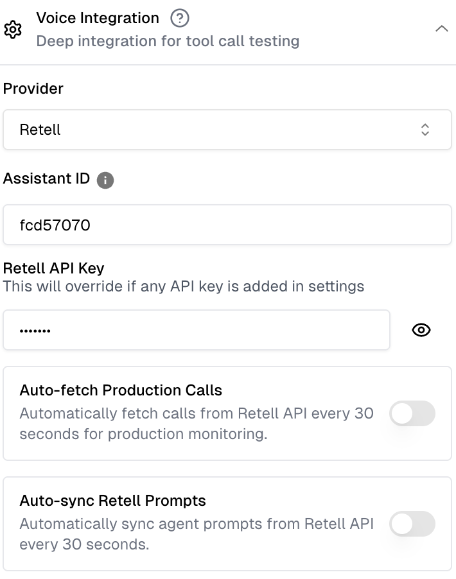Click the Auto-fetch Production Calls heading

121,390
